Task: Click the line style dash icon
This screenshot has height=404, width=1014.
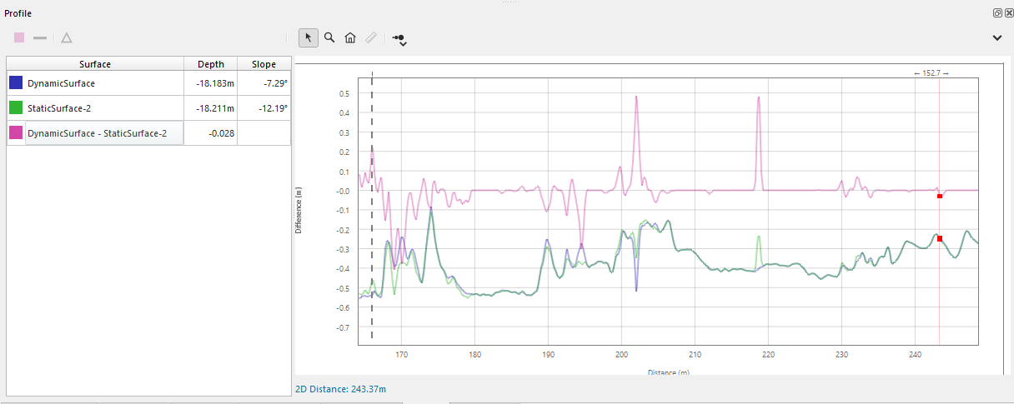Action: (x=40, y=37)
